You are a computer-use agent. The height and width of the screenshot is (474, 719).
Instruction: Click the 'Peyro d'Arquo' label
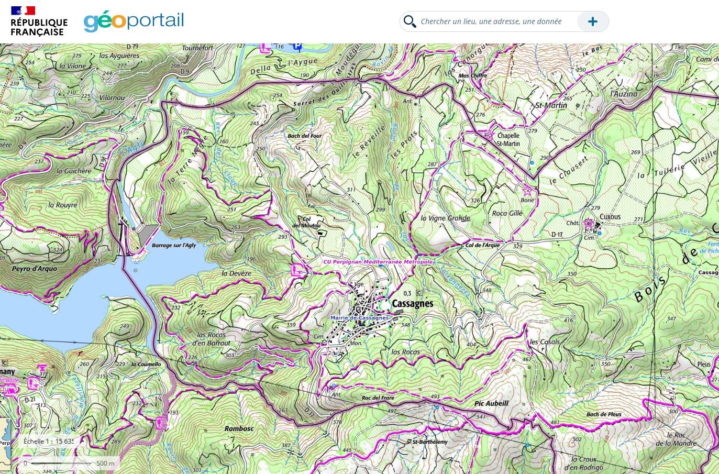(x=35, y=269)
